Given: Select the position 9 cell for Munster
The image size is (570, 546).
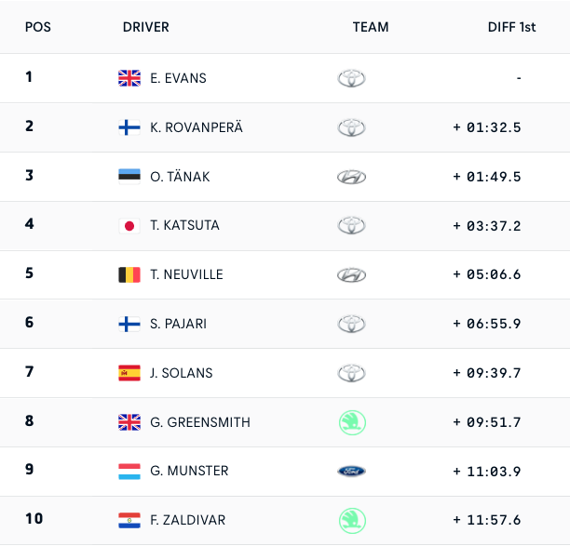Looking at the screenshot, I should tap(30, 470).
